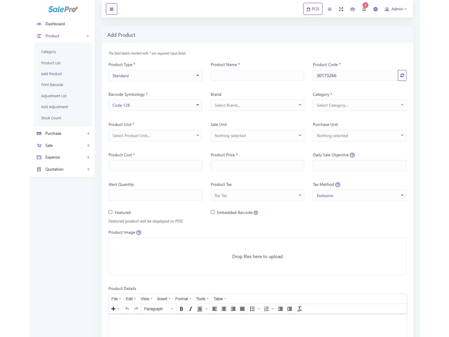Screen dimensions: 449x337
Task: Change language using the globe icon
Action: pyautogui.click(x=375, y=9)
